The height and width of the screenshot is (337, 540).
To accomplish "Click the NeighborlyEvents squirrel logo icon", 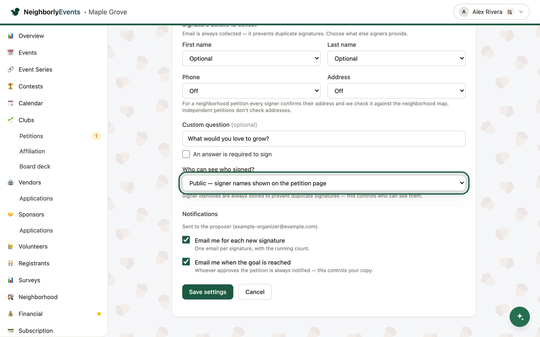I will point(15,12).
